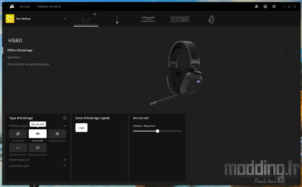
Task: Click the Zone d'éclairage rapide title
Action: coord(92,118)
